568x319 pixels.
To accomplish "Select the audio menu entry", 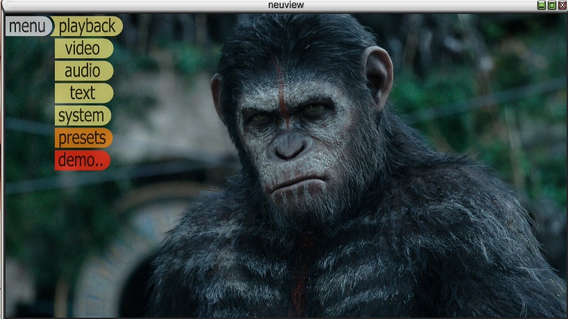I will pos(84,71).
